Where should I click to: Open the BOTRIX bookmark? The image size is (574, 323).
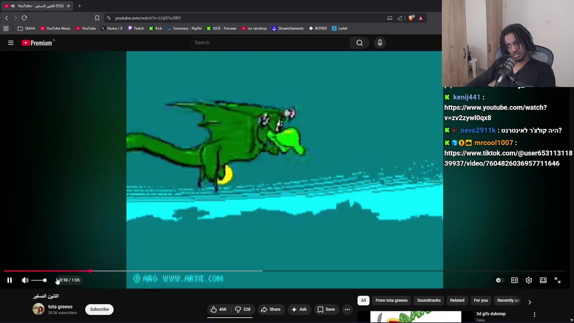[x=317, y=28]
